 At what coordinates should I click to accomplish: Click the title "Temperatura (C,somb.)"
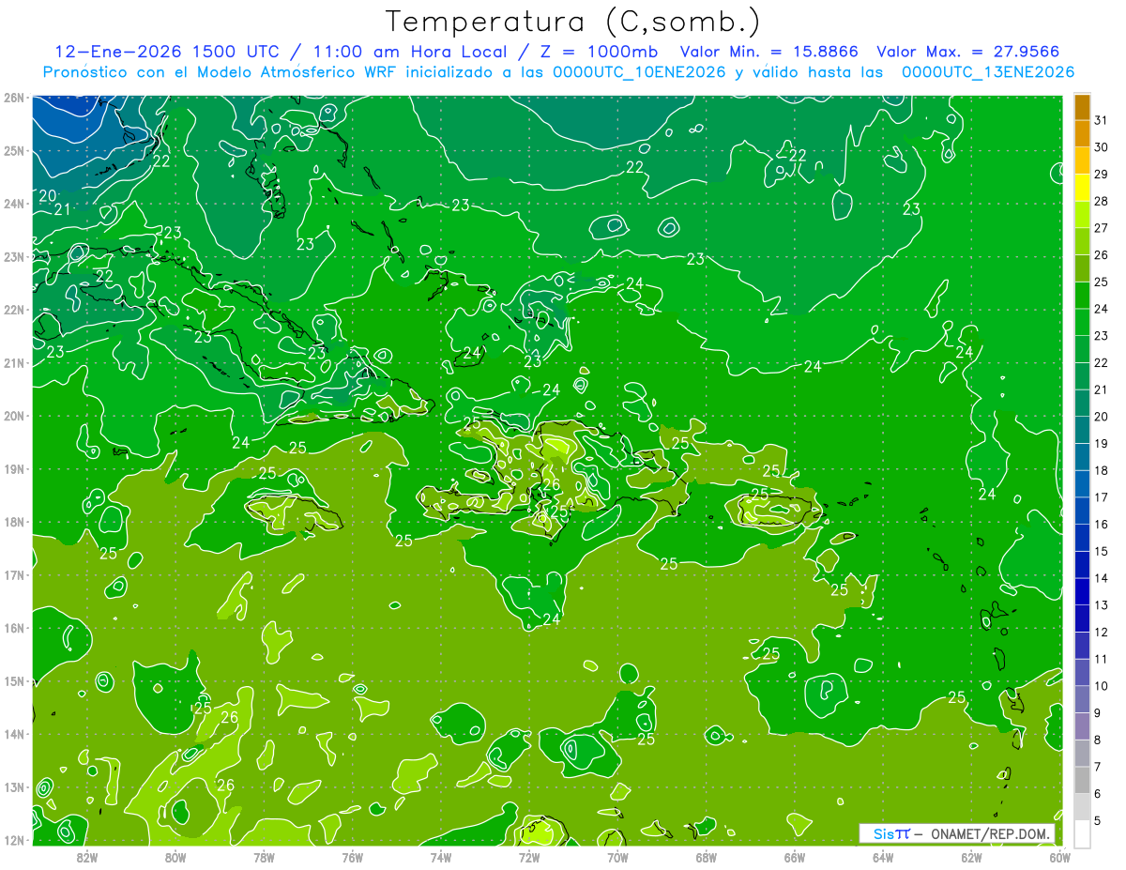coord(574,23)
